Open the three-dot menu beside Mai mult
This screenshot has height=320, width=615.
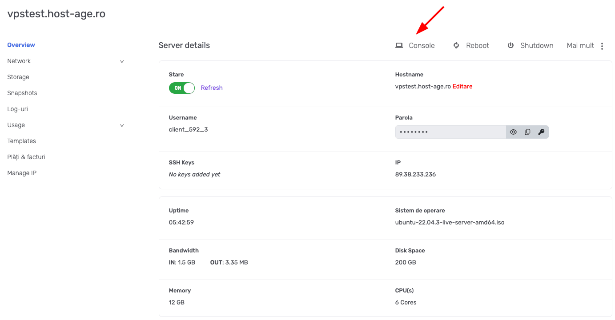click(602, 46)
